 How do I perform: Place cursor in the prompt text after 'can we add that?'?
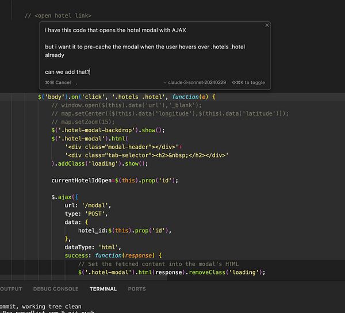(90, 72)
